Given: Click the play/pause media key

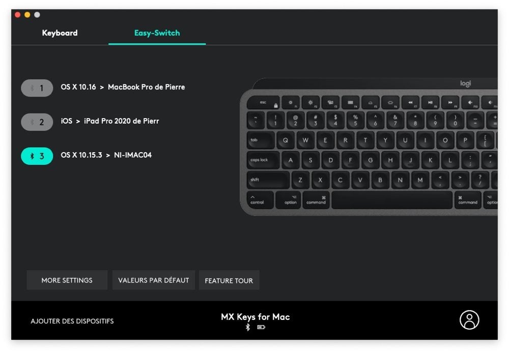Looking at the screenshot, I should click(x=430, y=103).
